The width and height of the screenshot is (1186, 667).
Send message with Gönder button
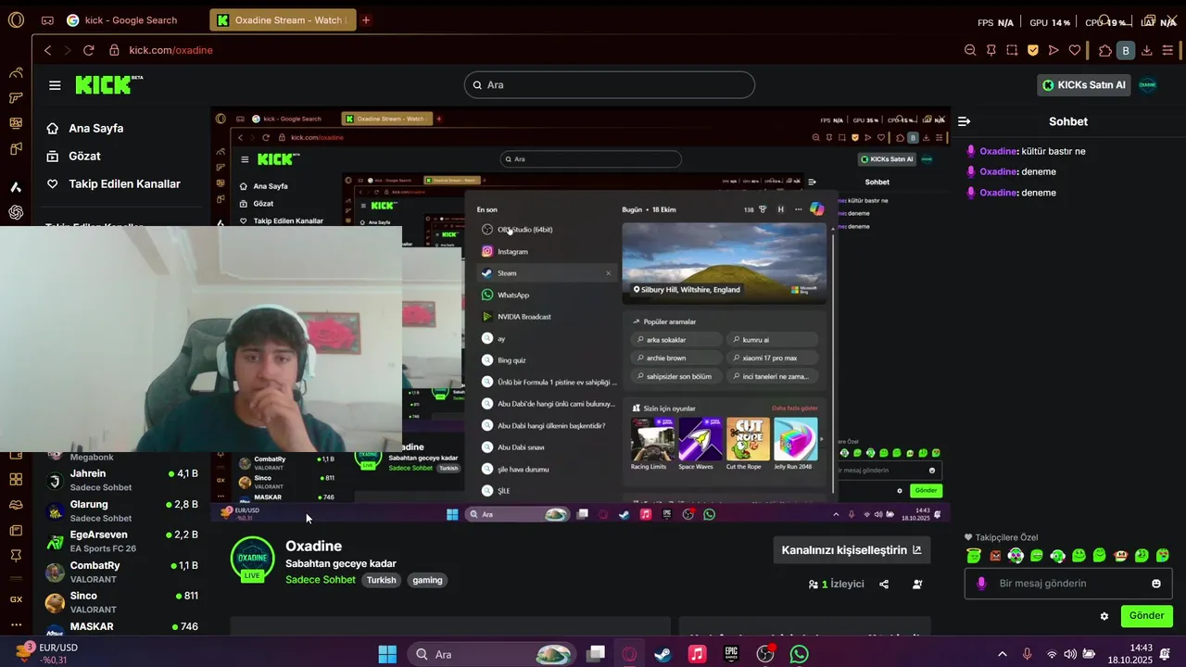pyautogui.click(x=1146, y=616)
